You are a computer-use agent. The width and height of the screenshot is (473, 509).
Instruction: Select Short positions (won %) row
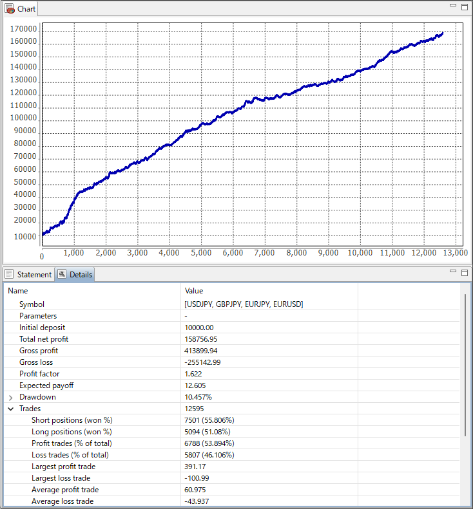(x=231, y=420)
